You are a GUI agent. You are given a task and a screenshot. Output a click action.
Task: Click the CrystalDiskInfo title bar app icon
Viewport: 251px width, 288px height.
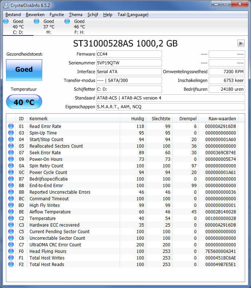6,5
